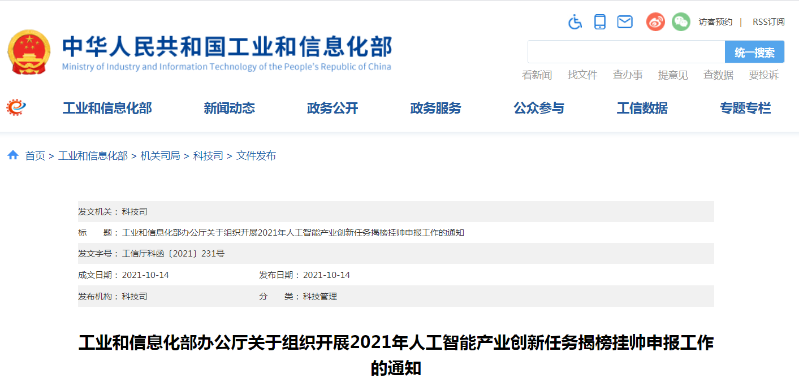Image resolution: width=799 pixels, height=391 pixels.
Task: Click the gear logo beside the navigation
Action: coord(16,107)
